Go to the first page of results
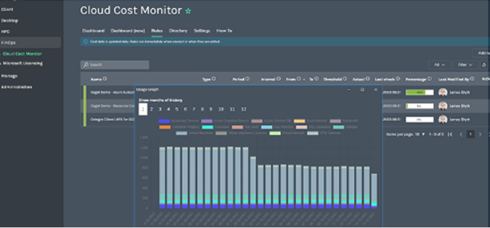The image size is (490, 228). (450, 134)
